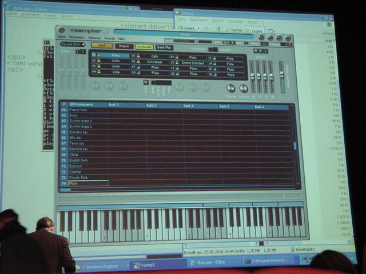Viewport: 366px width, 274px height.
Task: Open Explorer Favoriten menu
Action: (x=235, y=22)
